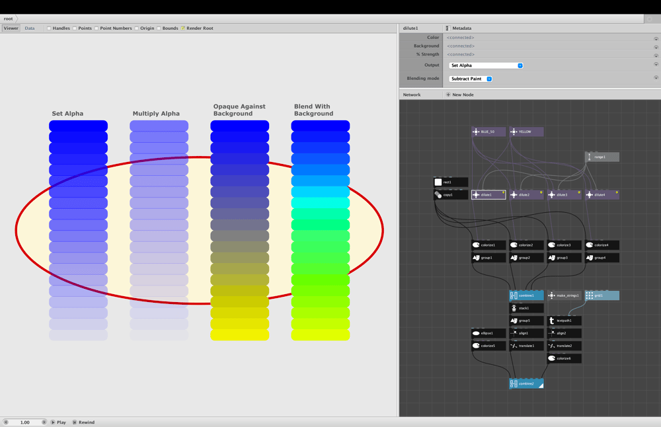Enable the Points checkbox
Screen dimensions: 661x427
point(75,28)
